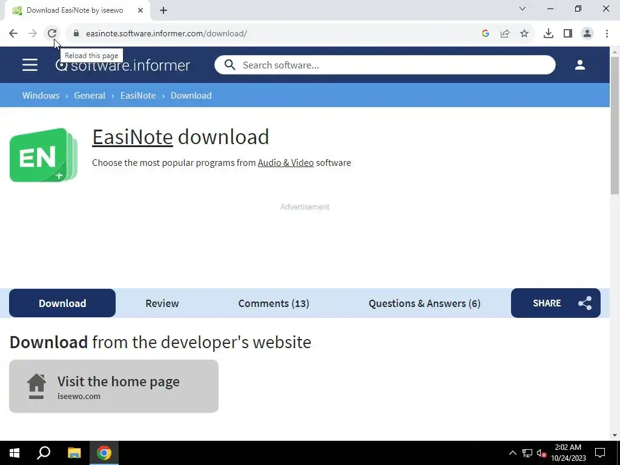Click the Download breadcrumb item
Screen dimensions: 620x465
[x=191, y=95]
